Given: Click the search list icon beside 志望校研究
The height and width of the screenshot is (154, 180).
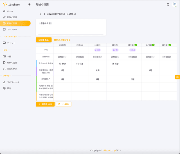Looking at the screenshot, I should pos(4,69).
